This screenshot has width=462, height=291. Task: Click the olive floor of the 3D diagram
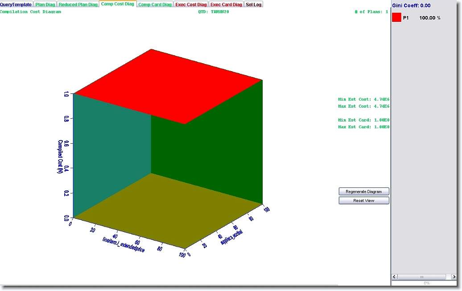coord(165,209)
